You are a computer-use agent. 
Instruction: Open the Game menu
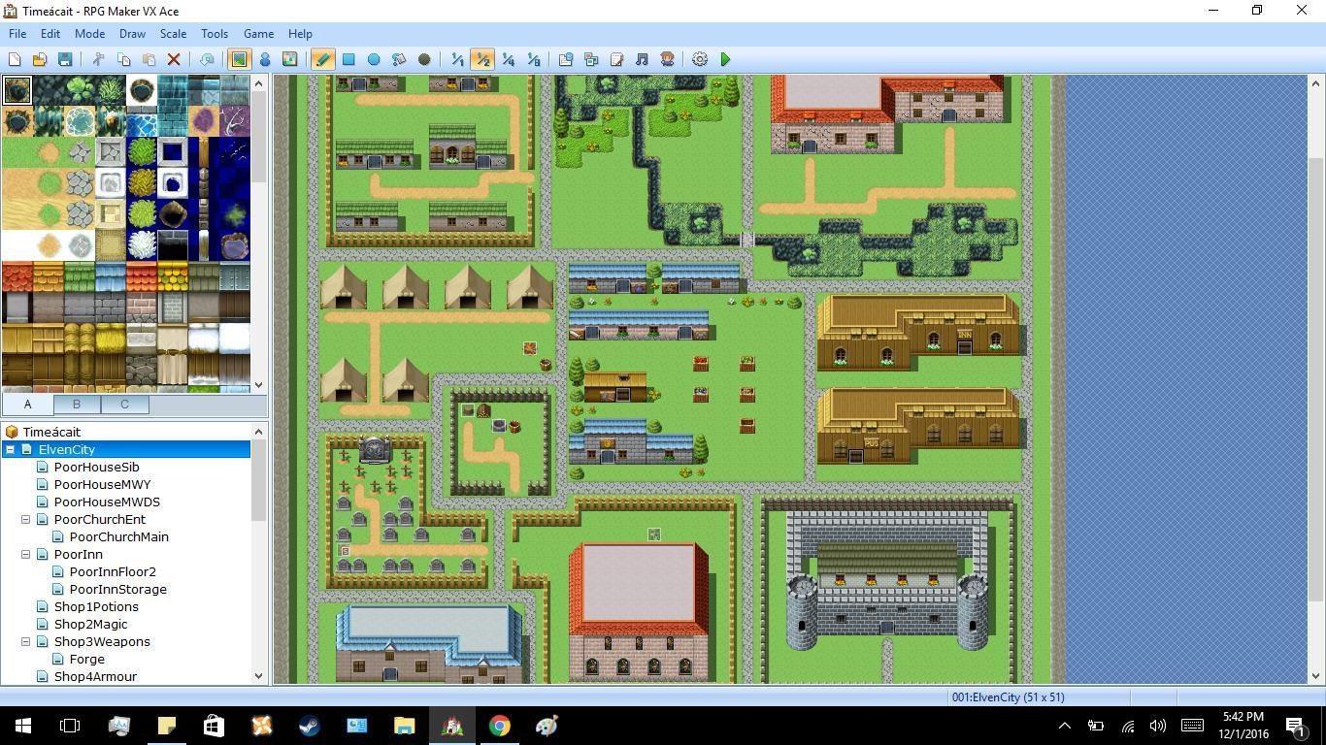(258, 33)
